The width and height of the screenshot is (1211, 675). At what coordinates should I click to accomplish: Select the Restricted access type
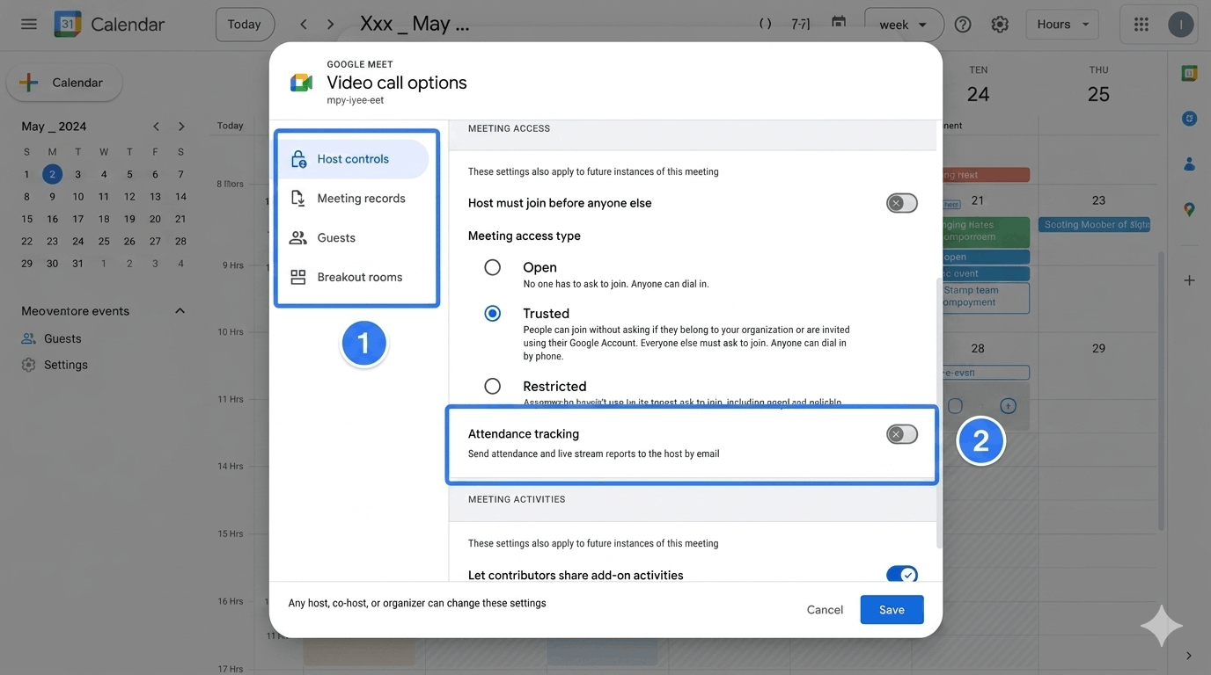[x=493, y=386]
